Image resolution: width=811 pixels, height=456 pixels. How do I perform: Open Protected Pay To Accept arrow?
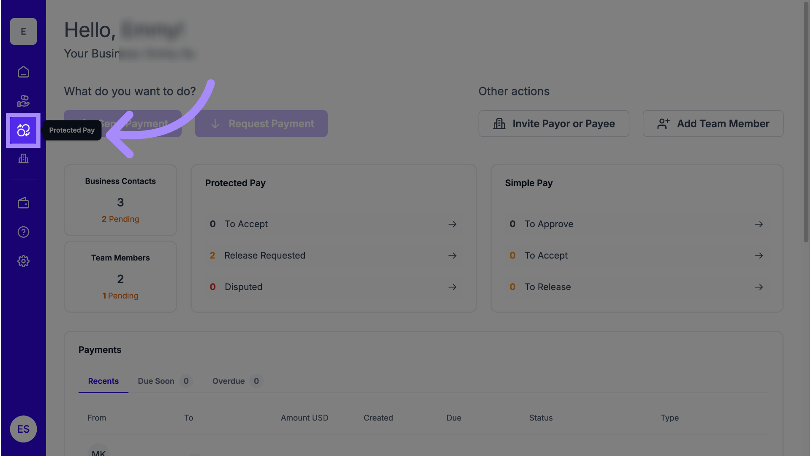coord(452,224)
